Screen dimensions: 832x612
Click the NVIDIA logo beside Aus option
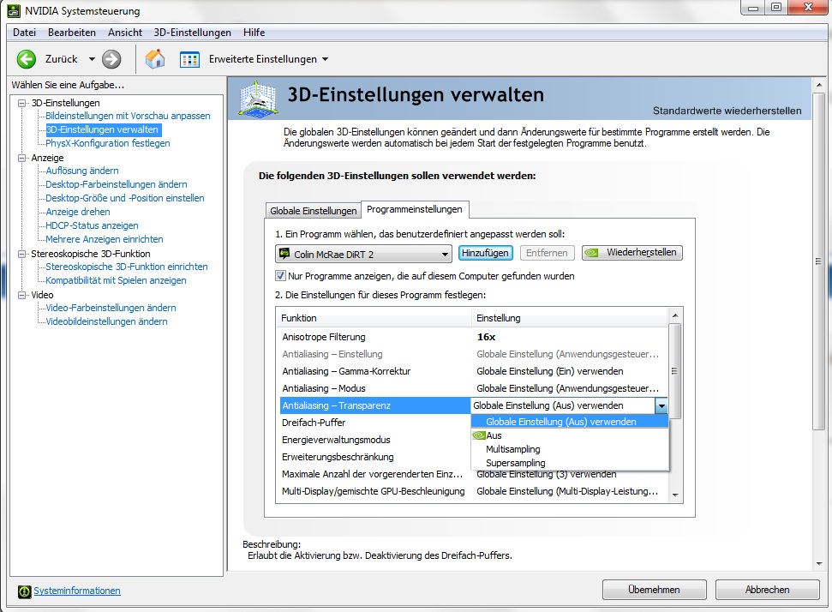tap(479, 435)
